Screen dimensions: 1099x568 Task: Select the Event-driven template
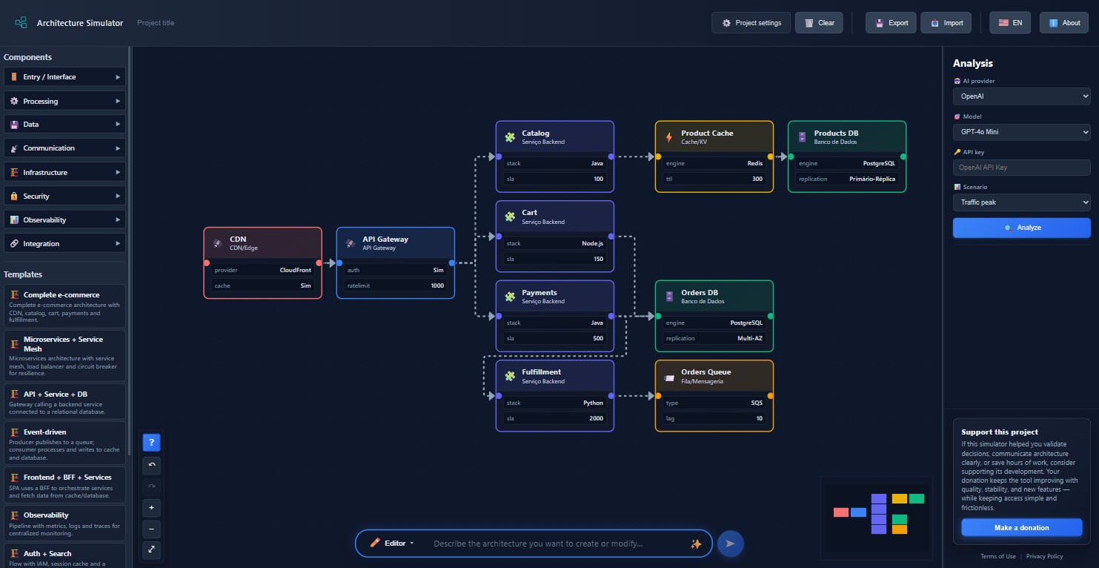(64, 443)
